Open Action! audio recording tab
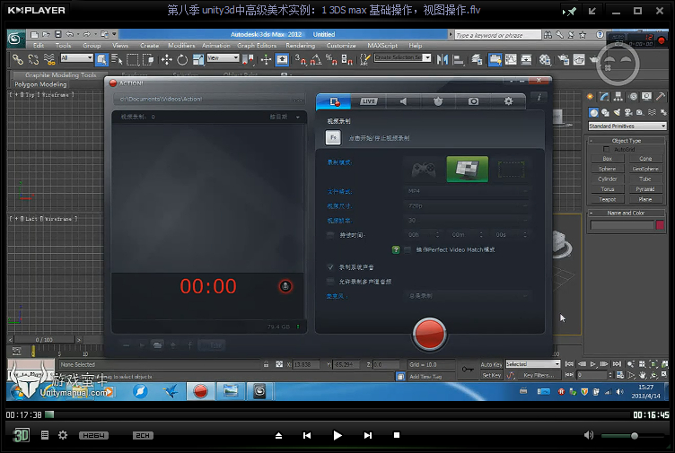This screenshot has height=453, width=675. [x=403, y=101]
